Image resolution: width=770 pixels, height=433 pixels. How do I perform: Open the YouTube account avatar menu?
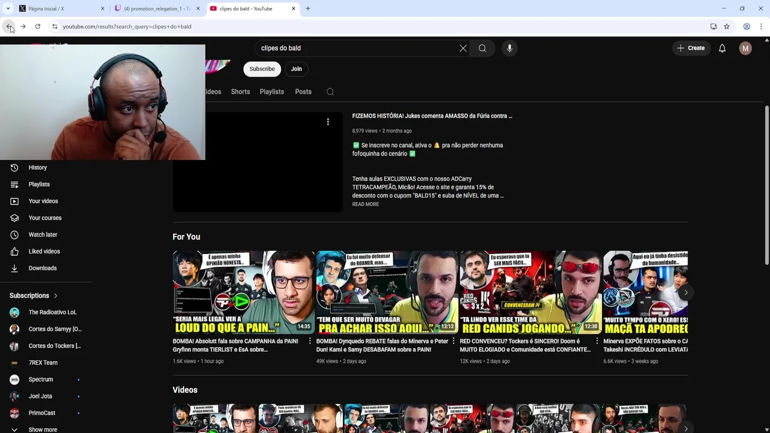[745, 48]
